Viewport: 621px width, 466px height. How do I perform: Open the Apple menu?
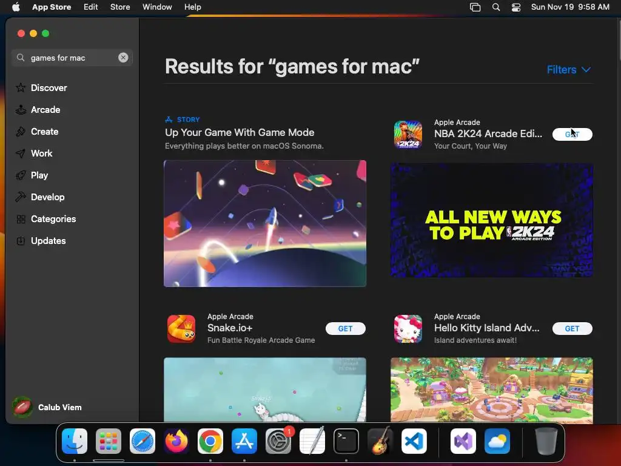click(x=16, y=7)
